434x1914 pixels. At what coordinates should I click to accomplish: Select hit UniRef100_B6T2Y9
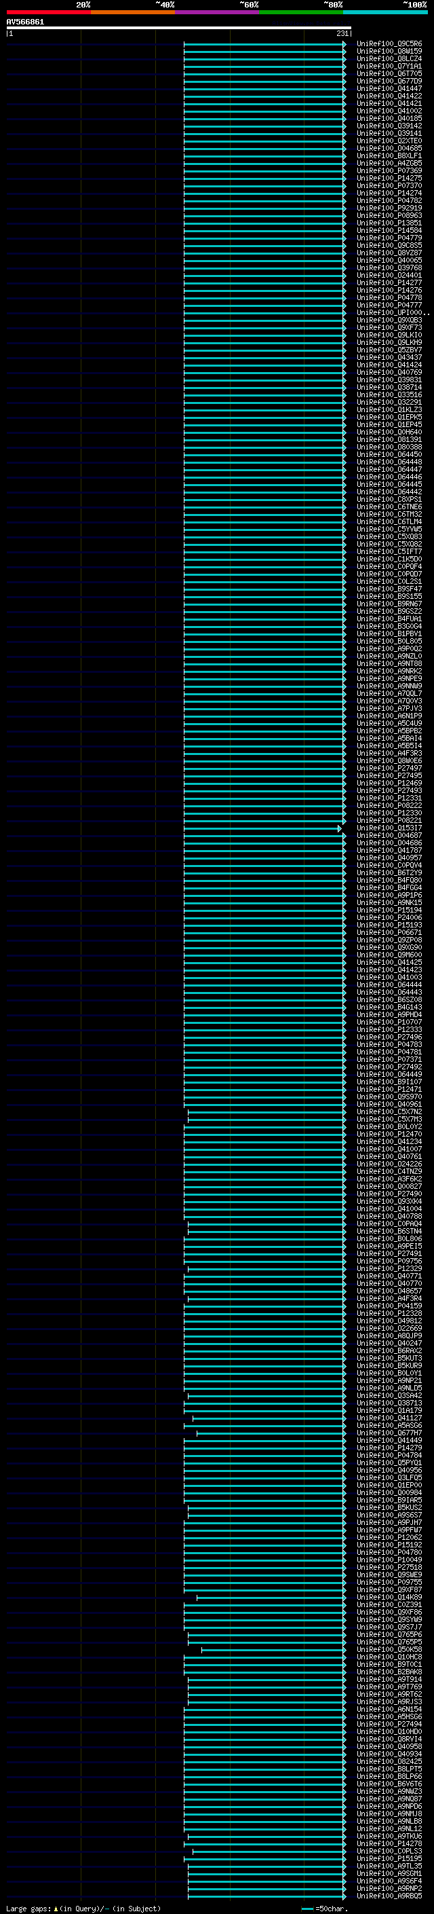click(x=389, y=873)
